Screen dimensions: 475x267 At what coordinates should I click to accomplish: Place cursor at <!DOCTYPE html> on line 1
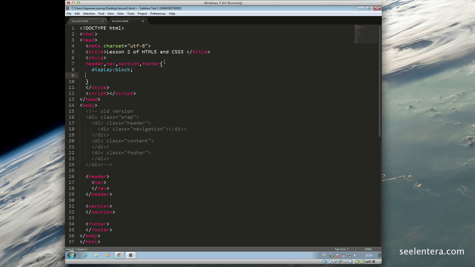[x=102, y=28]
